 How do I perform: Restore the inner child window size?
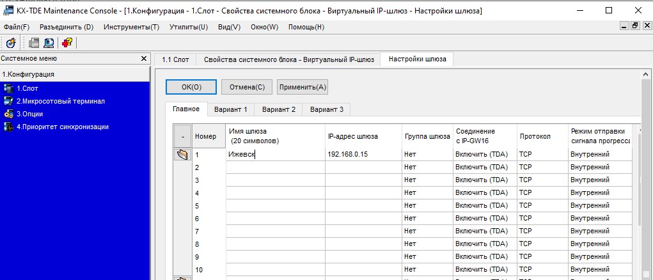click(x=635, y=26)
